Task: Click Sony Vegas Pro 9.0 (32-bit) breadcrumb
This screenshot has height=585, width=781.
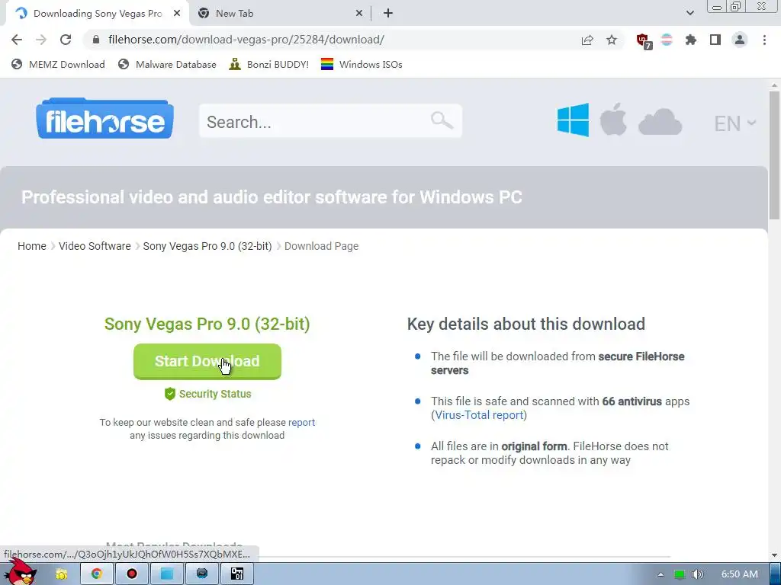Action: point(207,246)
